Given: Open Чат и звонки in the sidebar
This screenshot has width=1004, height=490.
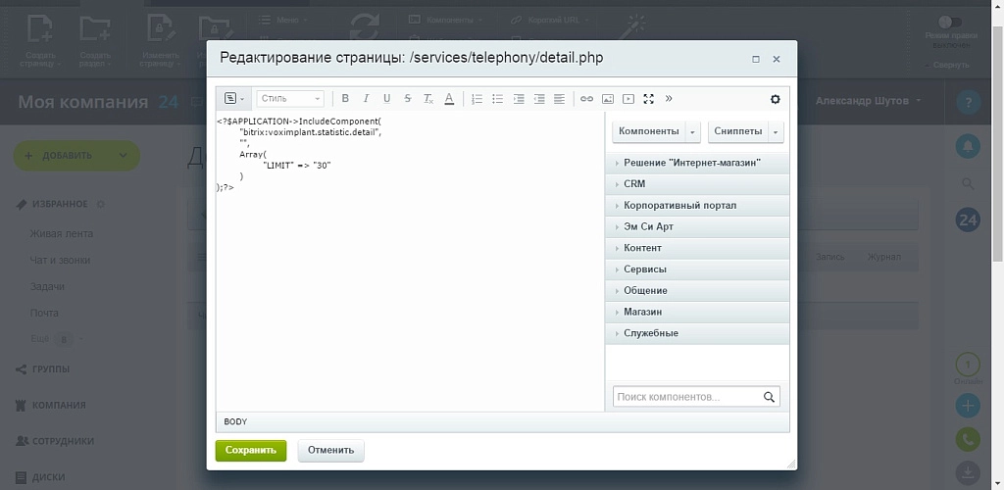Looking at the screenshot, I should (x=60, y=261).
